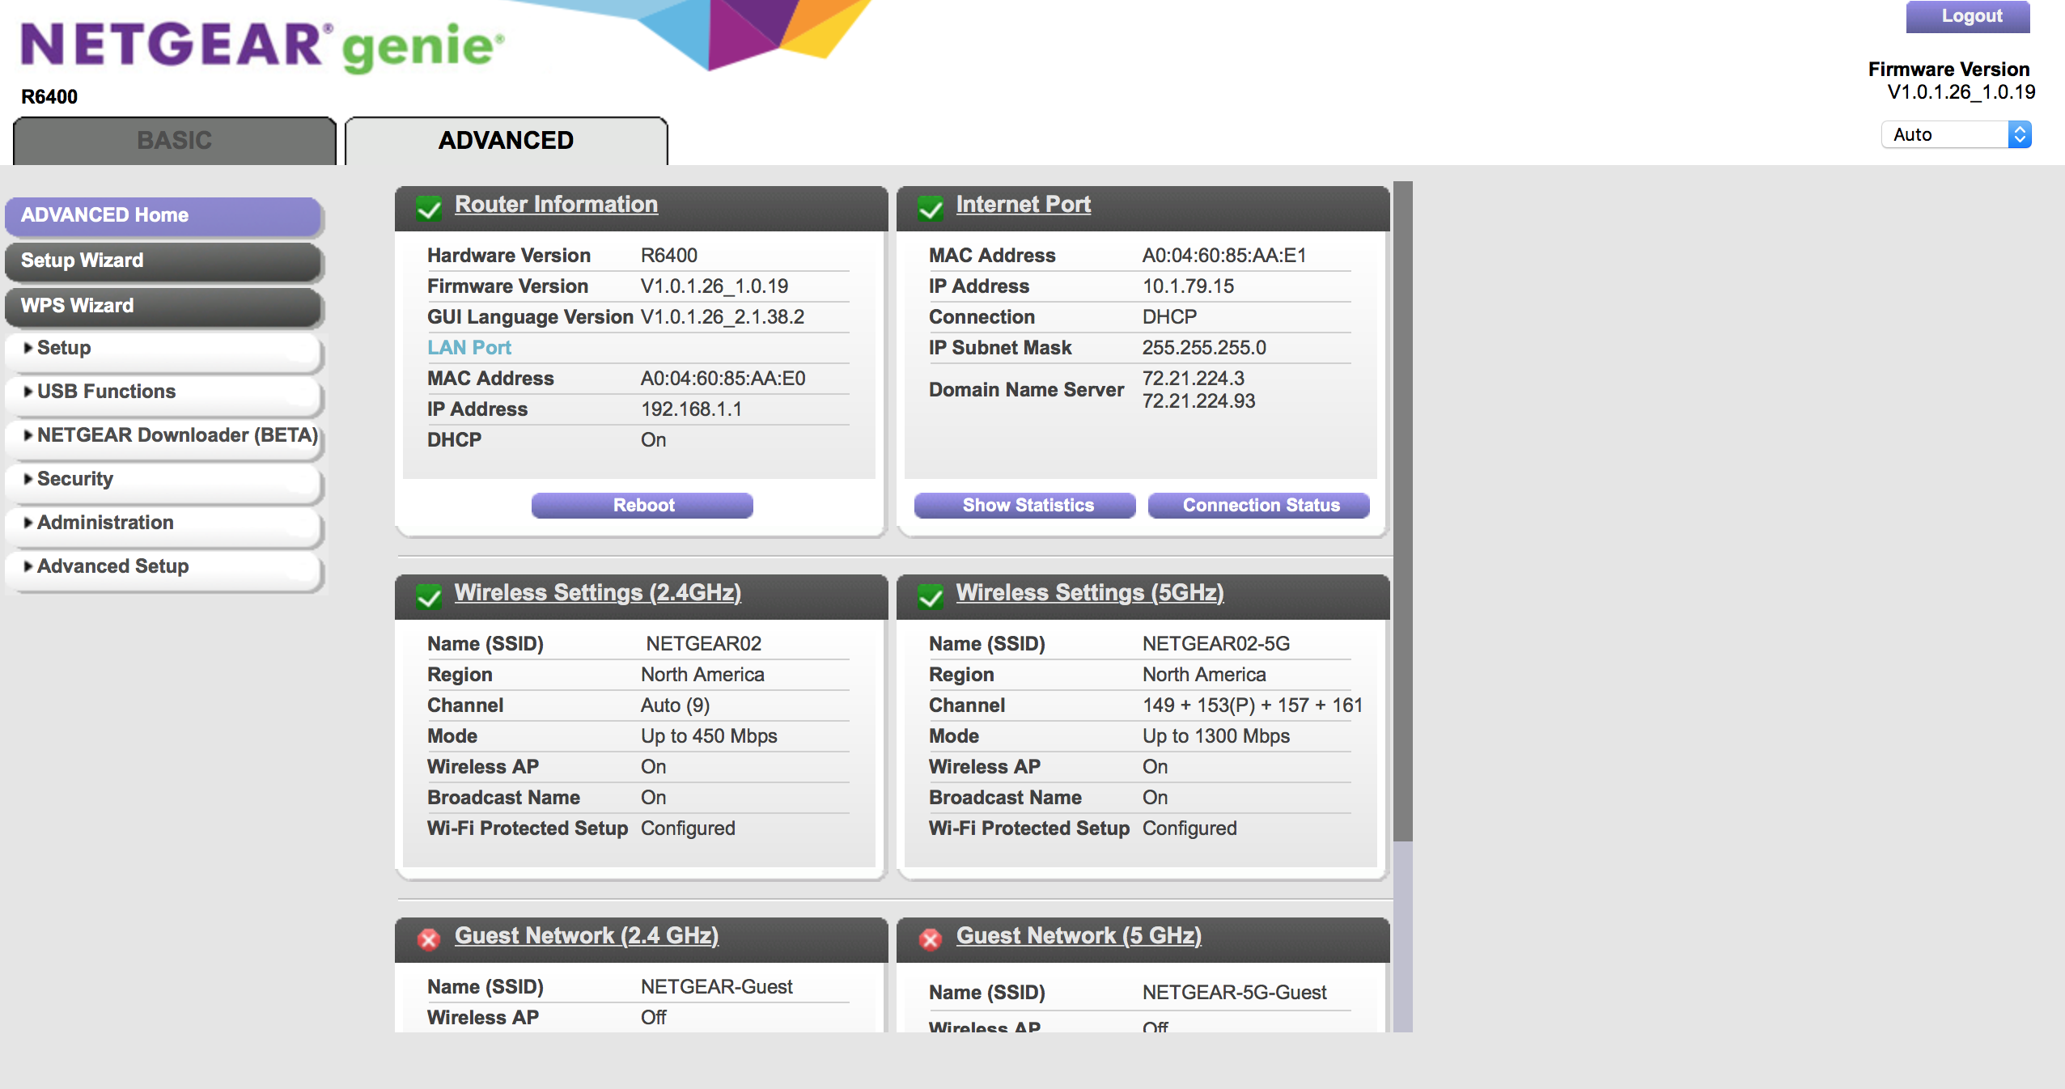Click the NETGEAR genie logo
The width and height of the screenshot is (2065, 1089).
tap(262, 45)
